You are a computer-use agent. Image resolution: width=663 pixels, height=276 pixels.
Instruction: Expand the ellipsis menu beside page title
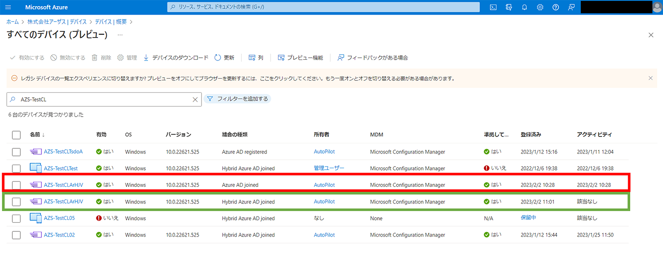tap(120, 35)
